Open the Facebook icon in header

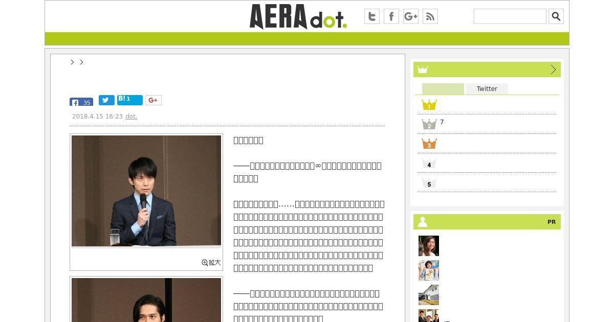391,16
